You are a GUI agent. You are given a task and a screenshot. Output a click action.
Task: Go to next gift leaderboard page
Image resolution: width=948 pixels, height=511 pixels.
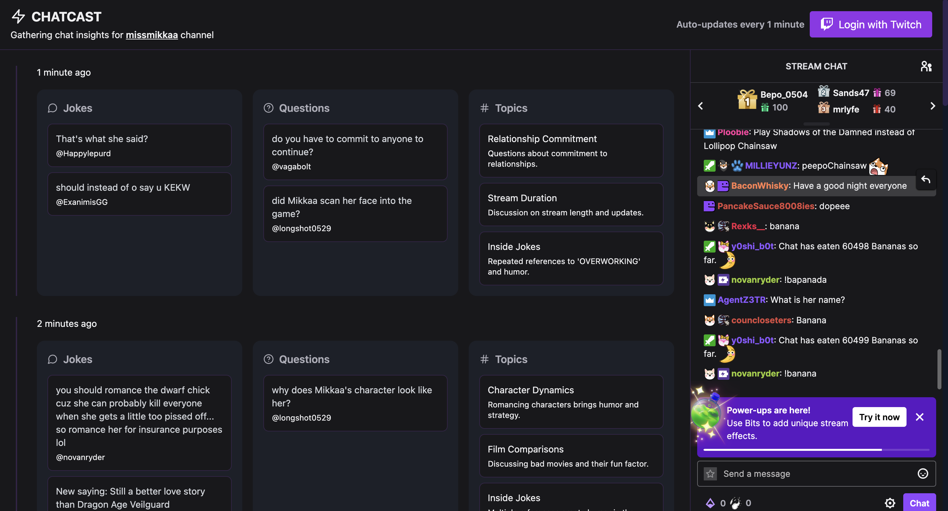[x=933, y=106]
